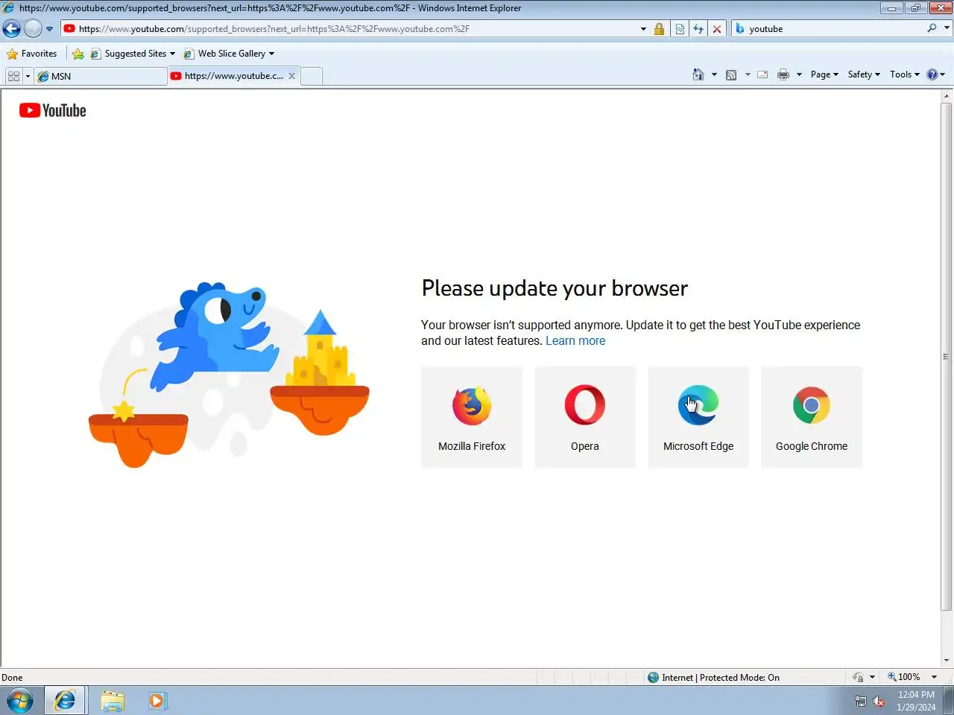Open the Page menu
The image size is (954, 715).
point(824,74)
